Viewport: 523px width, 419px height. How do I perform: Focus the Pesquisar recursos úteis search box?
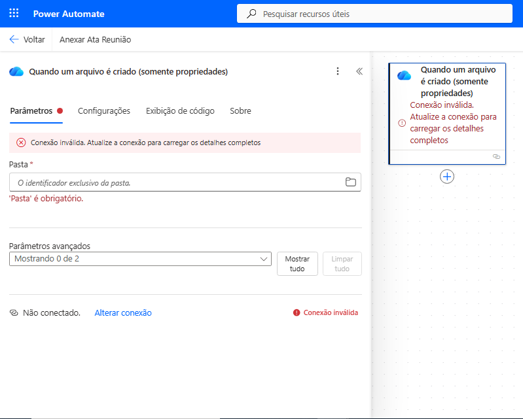coord(374,14)
